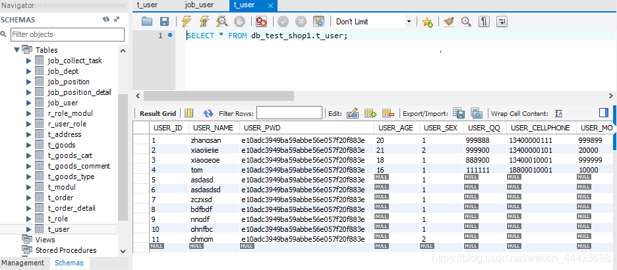Select t_modul table
This screenshot has height=270, width=617.
61,187
